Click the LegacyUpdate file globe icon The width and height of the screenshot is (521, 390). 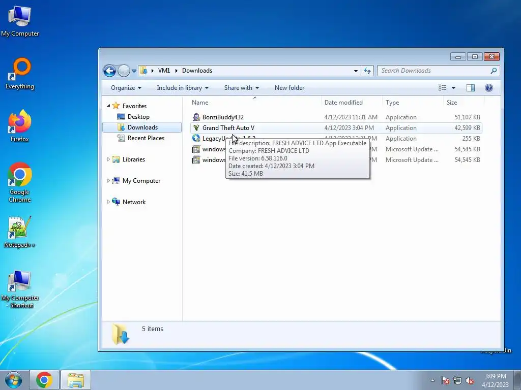196,138
